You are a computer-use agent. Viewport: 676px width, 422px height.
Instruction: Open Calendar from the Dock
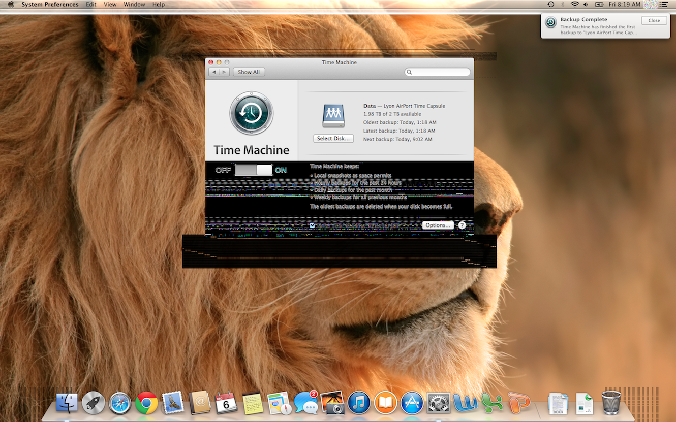click(226, 403)
